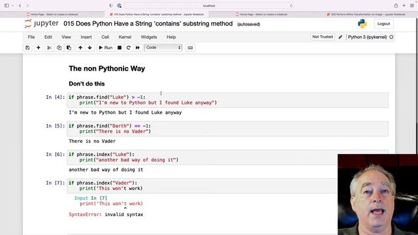Toggle the Safari sidebar icon
The image size is (418, 235).
[7, 6]
